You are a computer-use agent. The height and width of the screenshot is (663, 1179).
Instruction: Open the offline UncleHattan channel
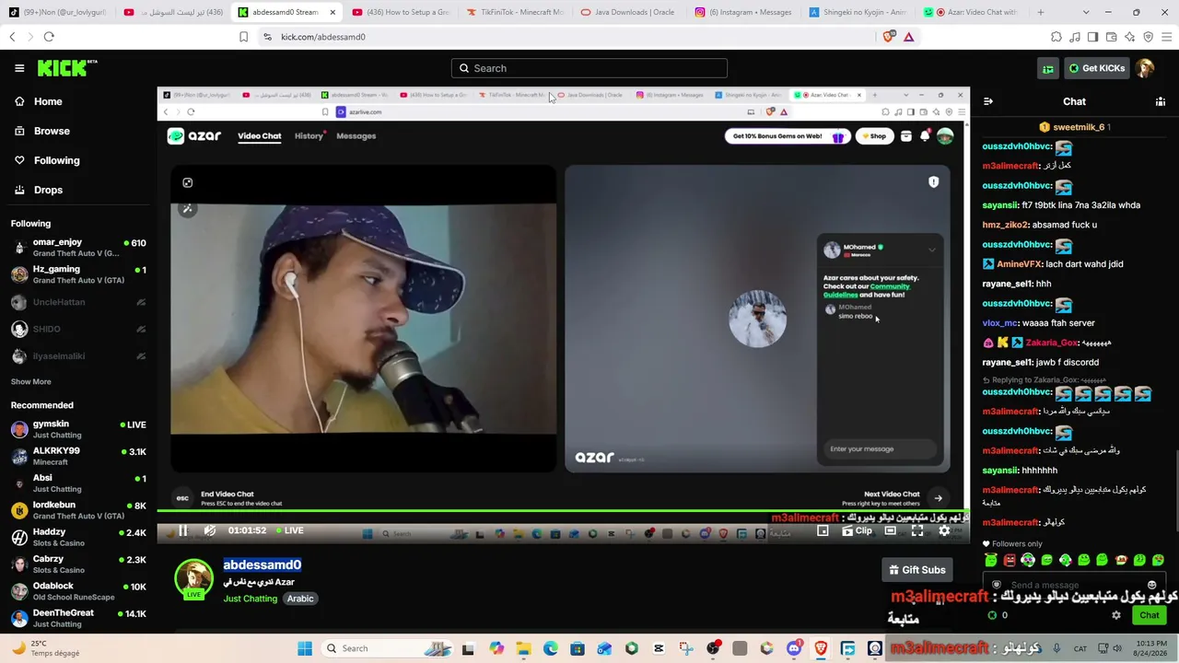pos(78,302)
